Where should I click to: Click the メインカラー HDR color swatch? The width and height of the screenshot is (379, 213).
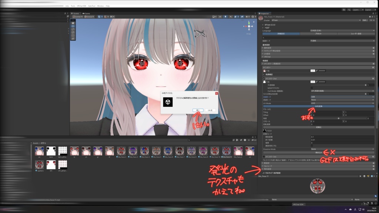pos(312,71)
